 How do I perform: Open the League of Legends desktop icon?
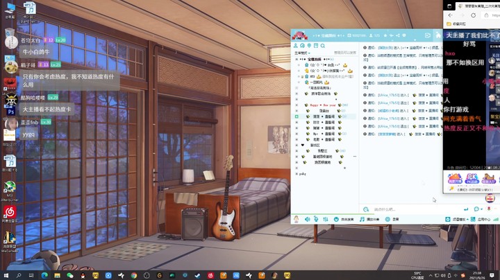point(9,241)
